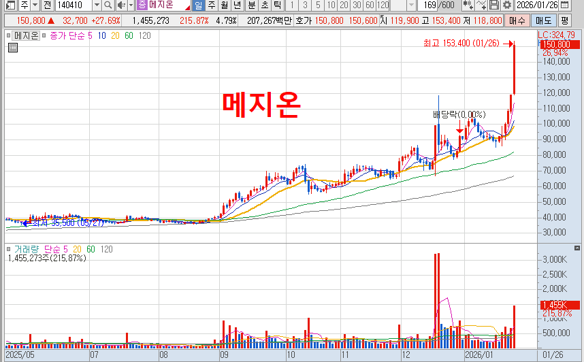584x362 pixels.
Task: Choose the 1 interval button
Action: coord(292,5)
